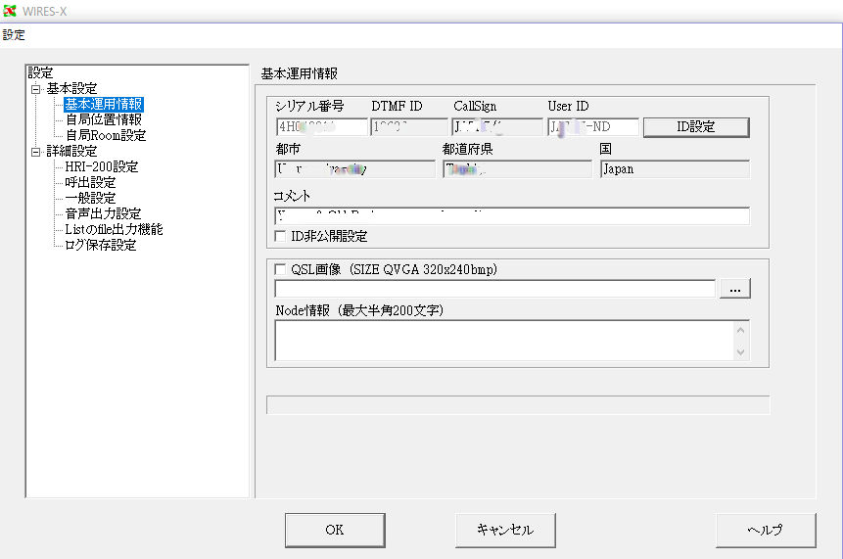This screenshot has width=843, height=559.
Task: Click the ID設定 button
Action: pyautogui.click(x=696, y=127)
